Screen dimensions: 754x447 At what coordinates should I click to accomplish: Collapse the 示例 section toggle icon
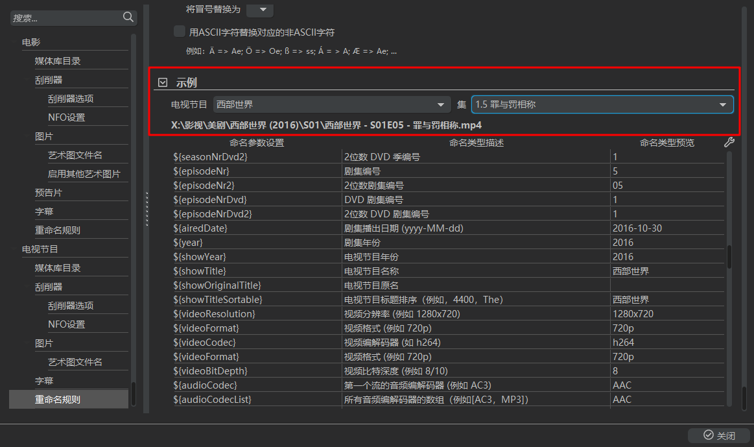pos(163,82)
